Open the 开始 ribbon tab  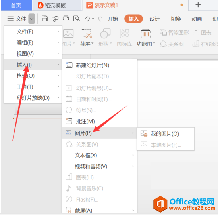pyautogui.click(x=112, y=19)
